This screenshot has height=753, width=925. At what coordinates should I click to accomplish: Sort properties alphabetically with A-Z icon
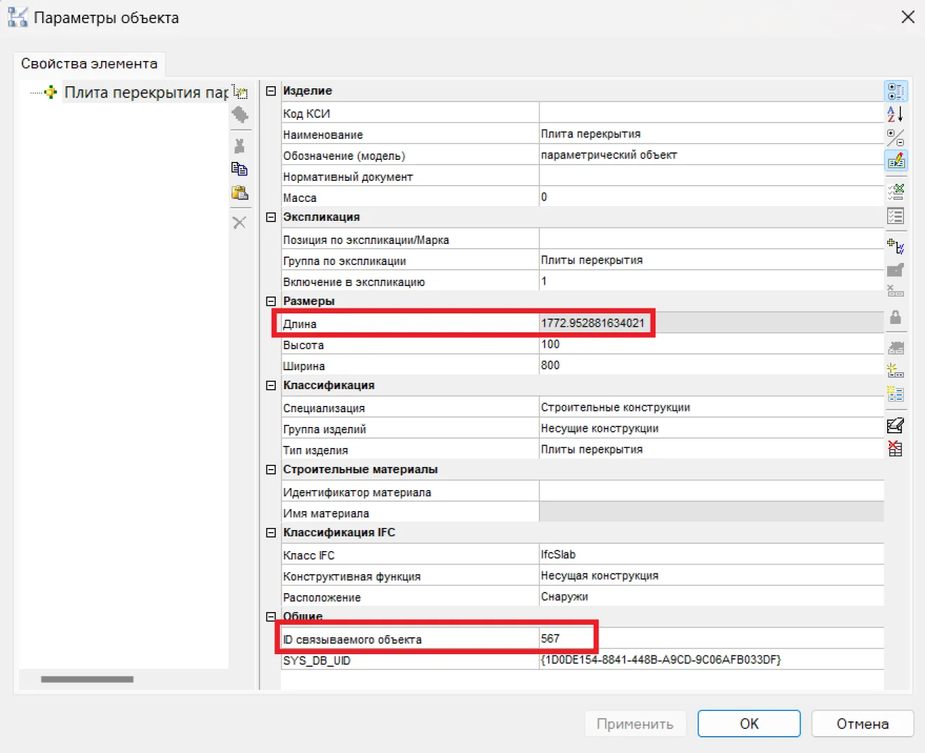pos(896,114)
